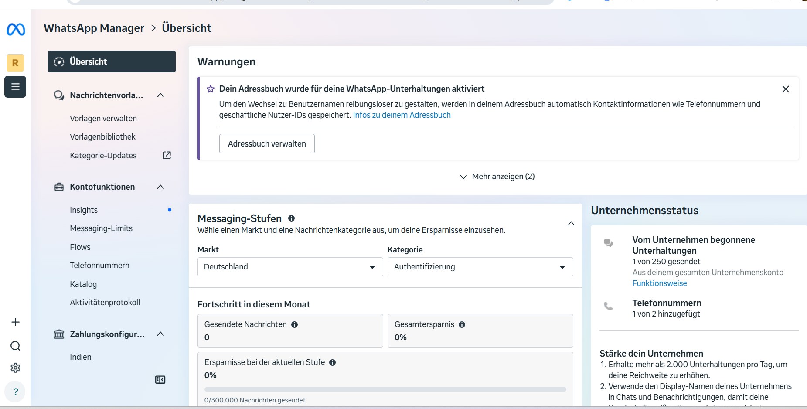Screen dimensions: 807x409
Task: Click the info icon beside Messaging-Stufen
Action: [x=291, y=218]
